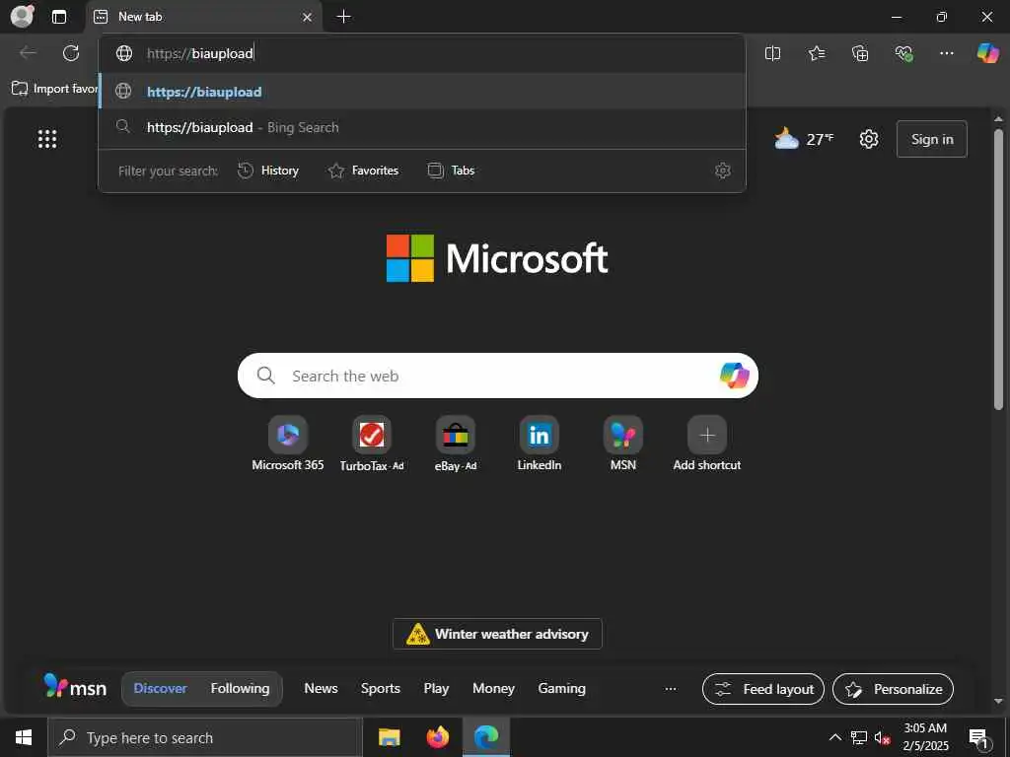Toggle split screen icon
This screenshot has width=1010, height=757.
pos(772,53)
